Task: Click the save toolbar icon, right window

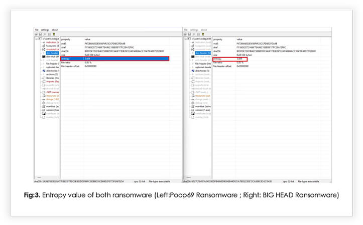Action: [x=189, y=34]
